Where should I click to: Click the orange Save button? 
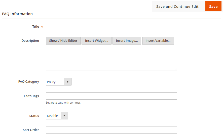point(213,7)
